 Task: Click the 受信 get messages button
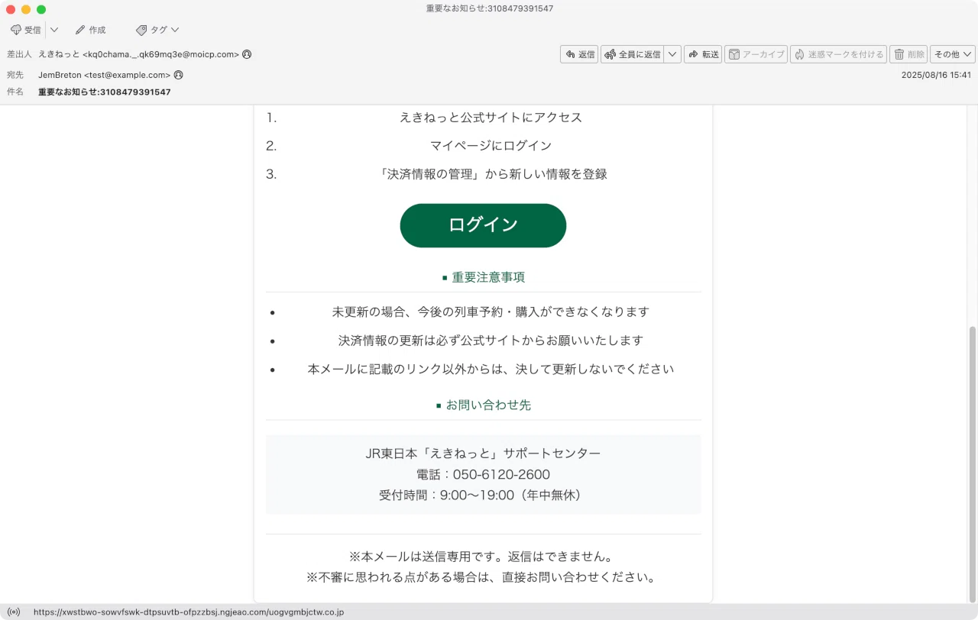(x=26, y=30)
